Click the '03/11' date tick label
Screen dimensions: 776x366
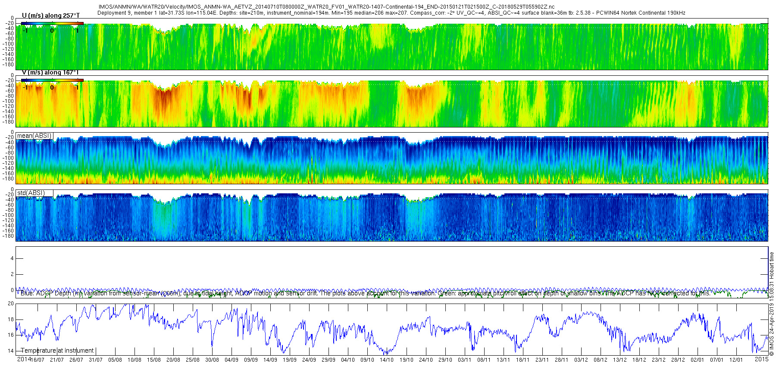click(465, 360)
